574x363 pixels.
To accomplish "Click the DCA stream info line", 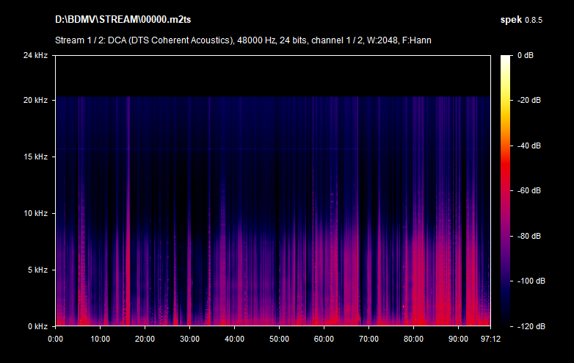I will (242, 40).
